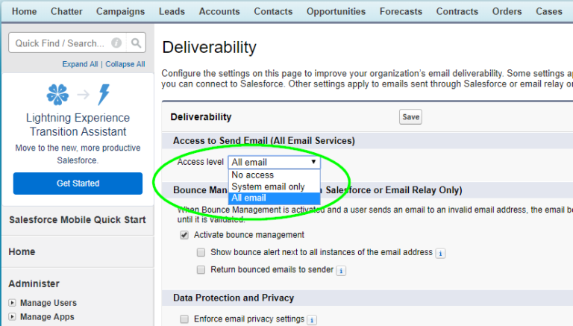Click the Lightning Experience bolt icon
Image resolution: width=573 pixels, height=326 pixels.
pyautogui.click(x=104, y=95)
